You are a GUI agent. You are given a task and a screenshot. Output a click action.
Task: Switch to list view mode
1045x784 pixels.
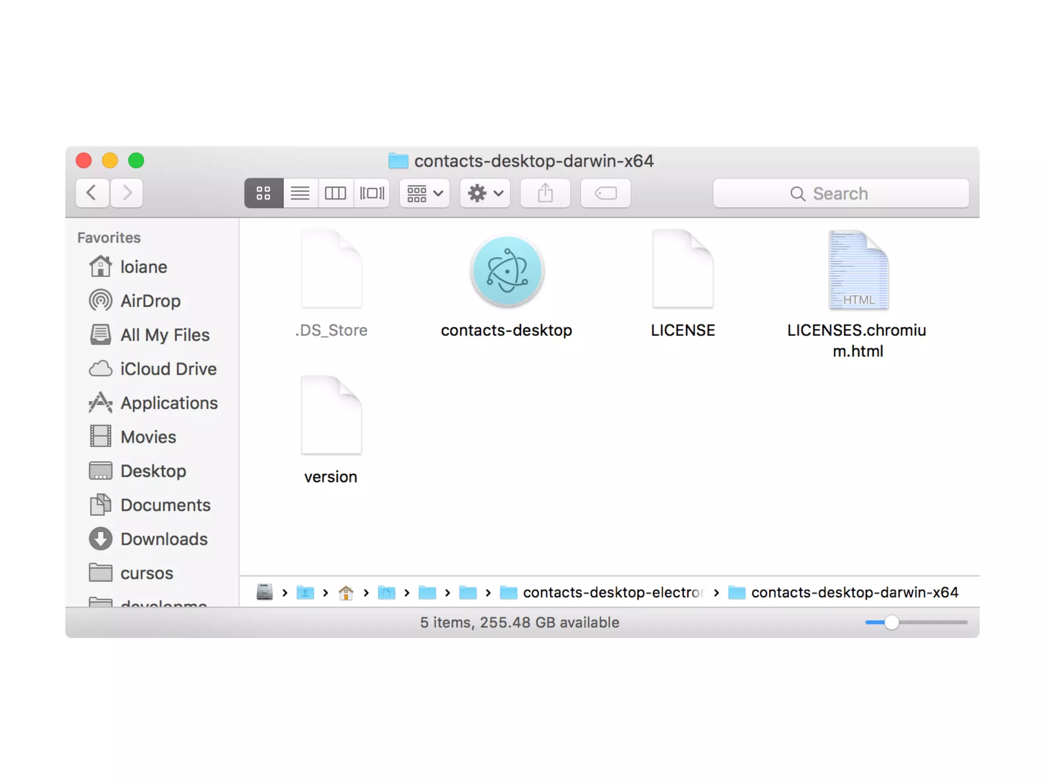[300, 193]
